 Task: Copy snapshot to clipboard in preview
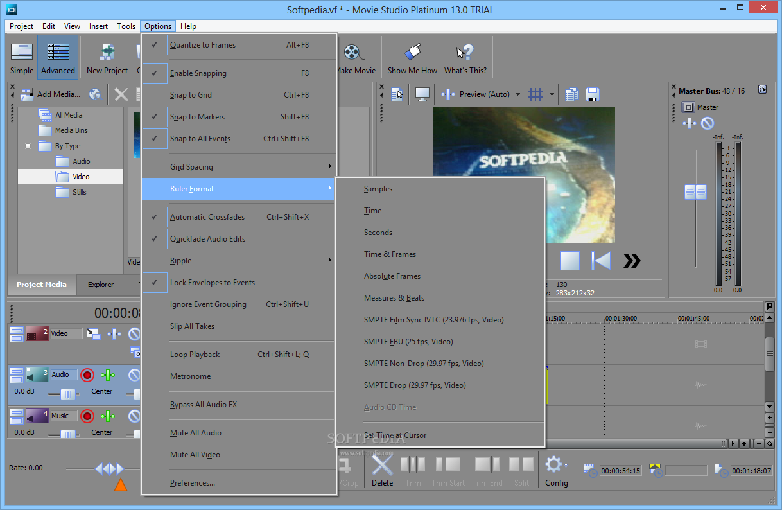(x=571, y=94)
